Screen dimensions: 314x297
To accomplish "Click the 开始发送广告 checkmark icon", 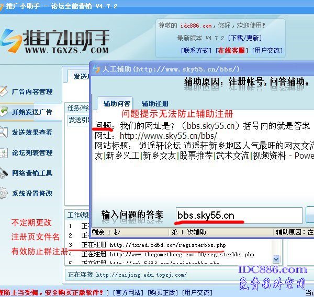I will click(x=4, y=112).
